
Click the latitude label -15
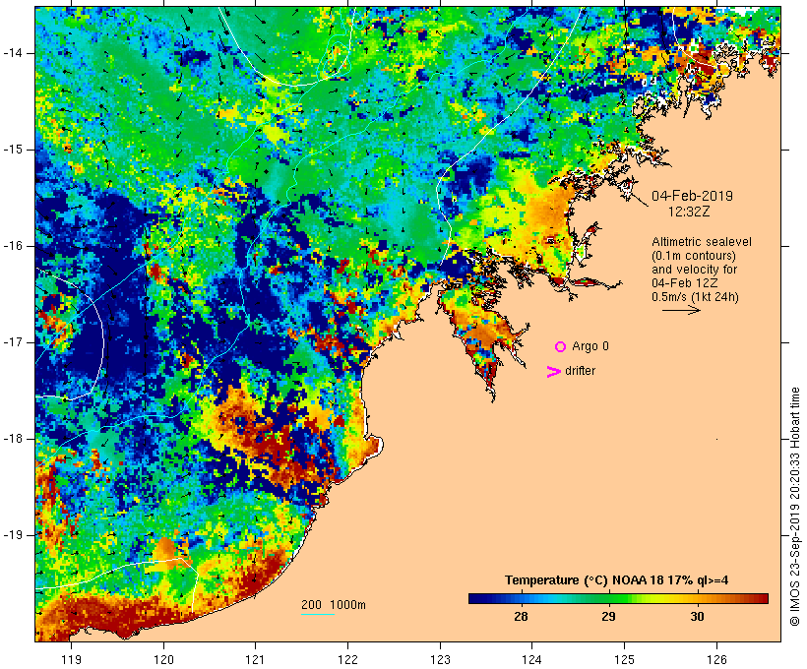13,150
